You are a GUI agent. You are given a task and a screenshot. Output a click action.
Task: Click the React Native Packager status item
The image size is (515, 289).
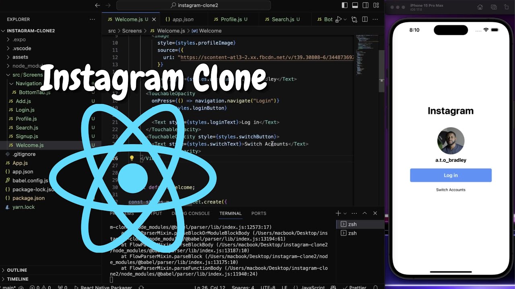(103, 287)
